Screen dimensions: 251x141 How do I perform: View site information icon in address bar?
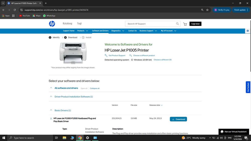click(21, 10)
